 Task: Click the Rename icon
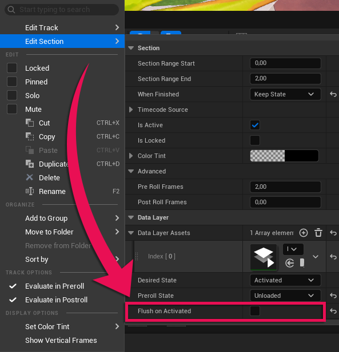(30, 191)
